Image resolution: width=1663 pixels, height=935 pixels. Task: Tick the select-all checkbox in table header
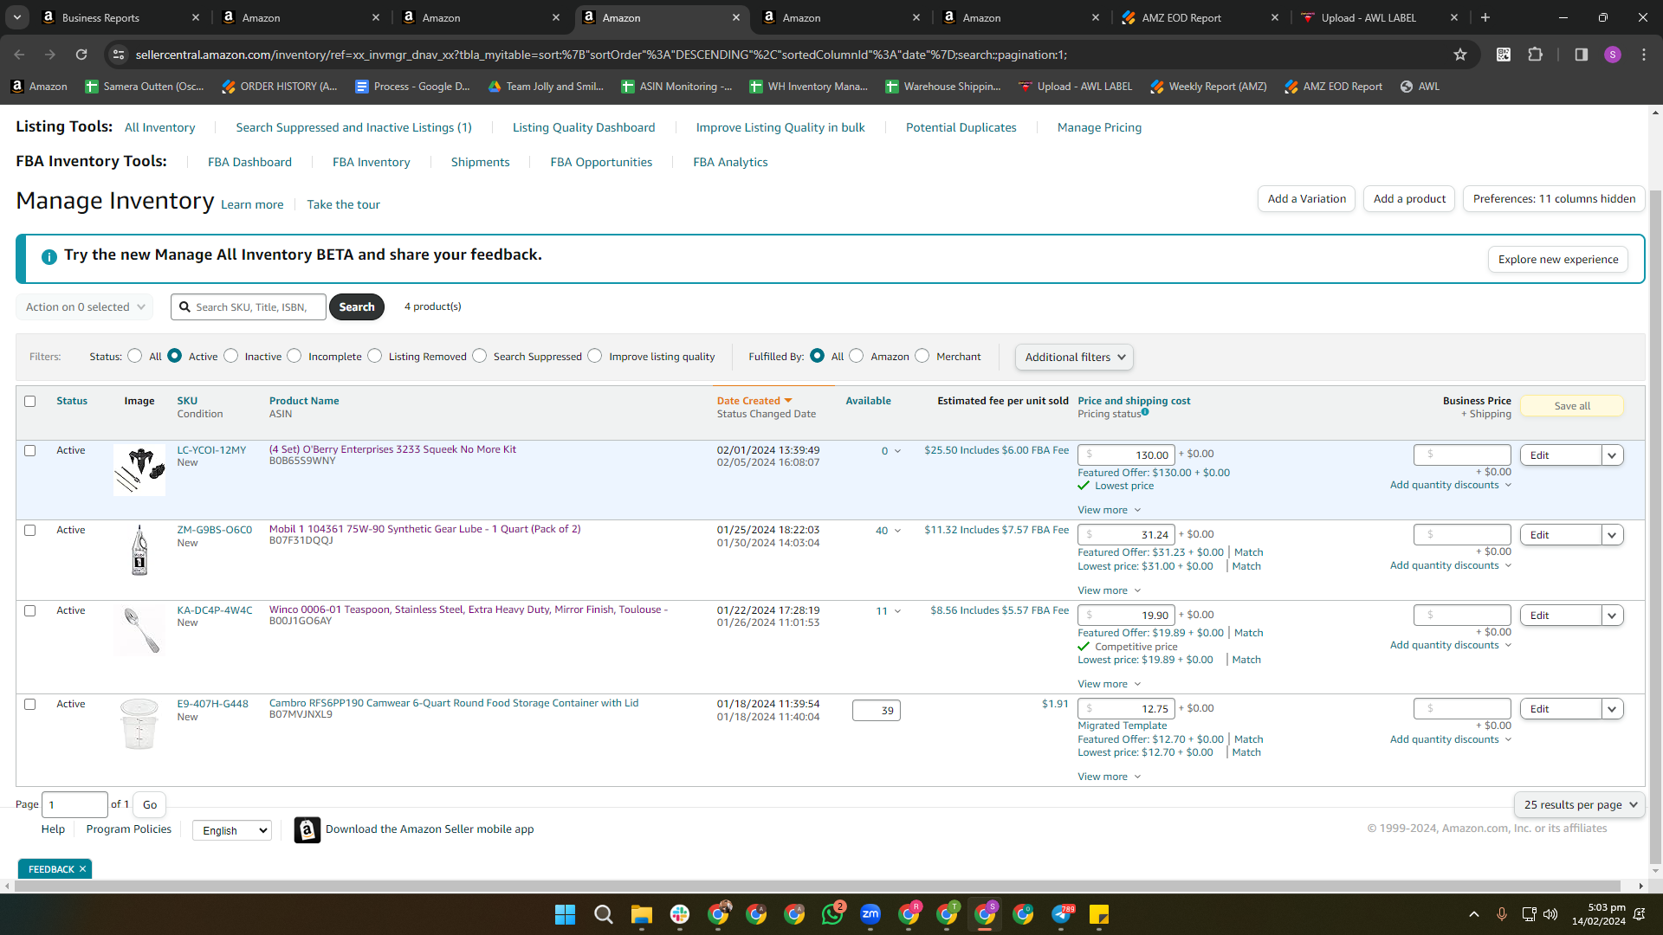pos(30,401)
